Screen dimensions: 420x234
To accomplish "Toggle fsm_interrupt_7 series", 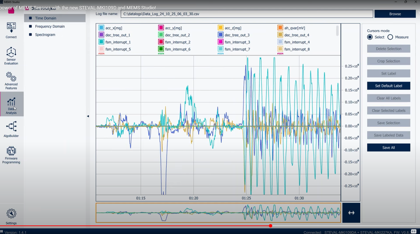I will click(x=221, y=49).
